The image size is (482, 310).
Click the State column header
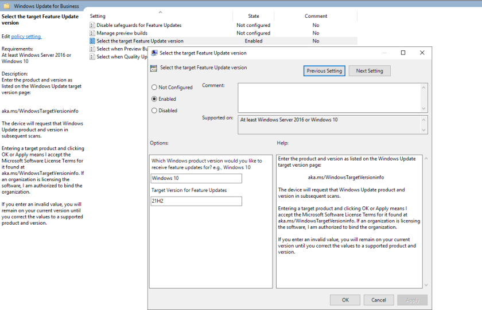click(254, 16)
